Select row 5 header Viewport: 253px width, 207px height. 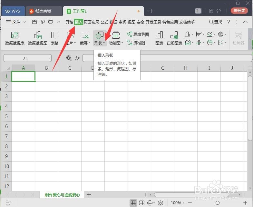pyautogui.click(x=6, y=116)
